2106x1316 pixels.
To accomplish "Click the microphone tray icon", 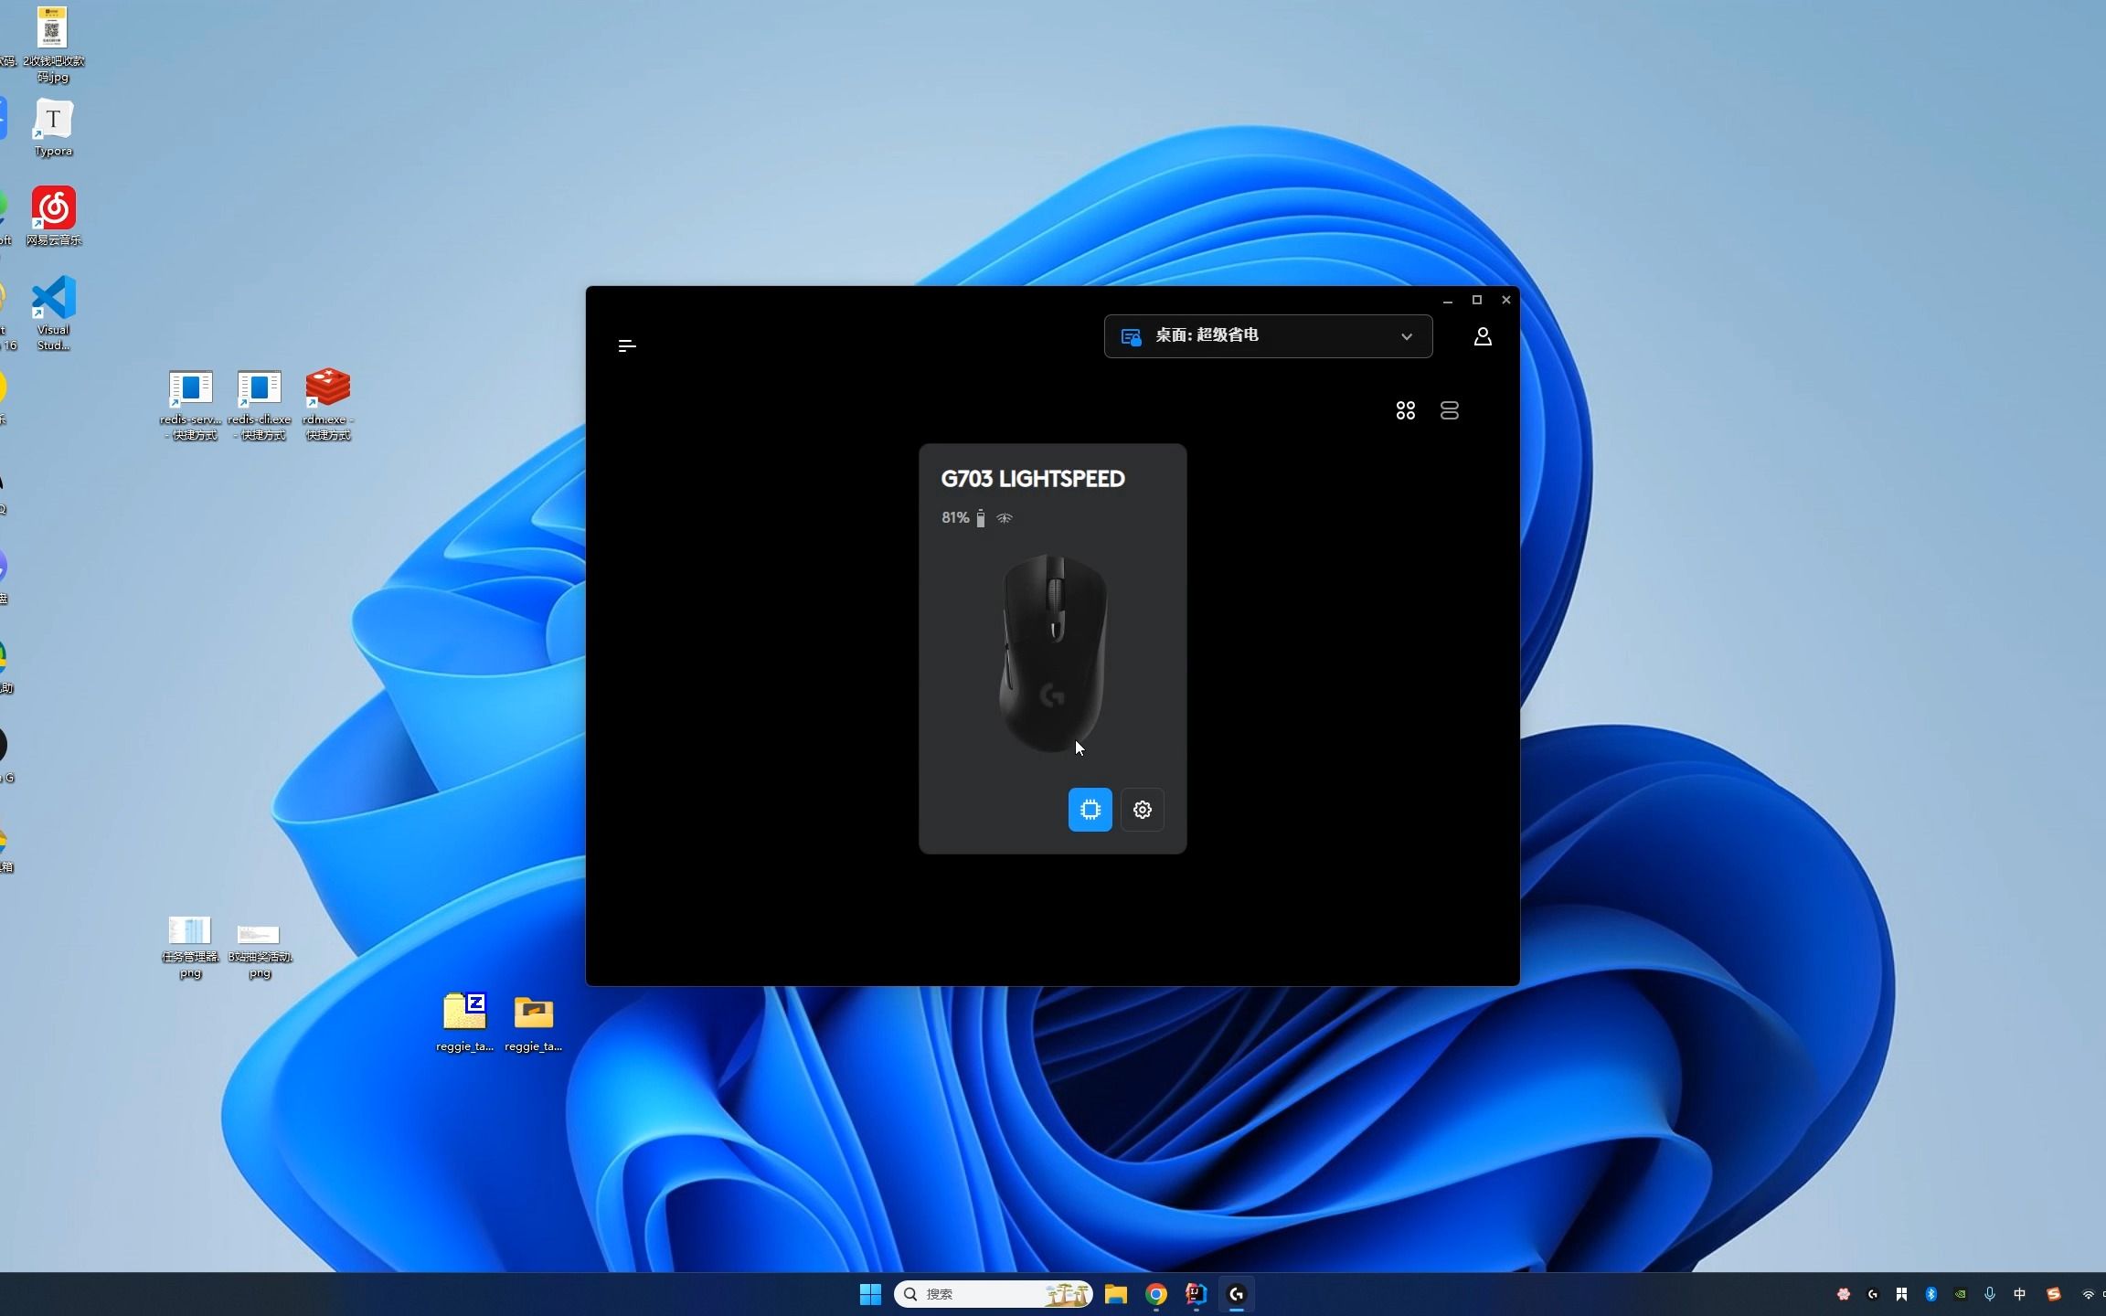I will point(1990,1294).
